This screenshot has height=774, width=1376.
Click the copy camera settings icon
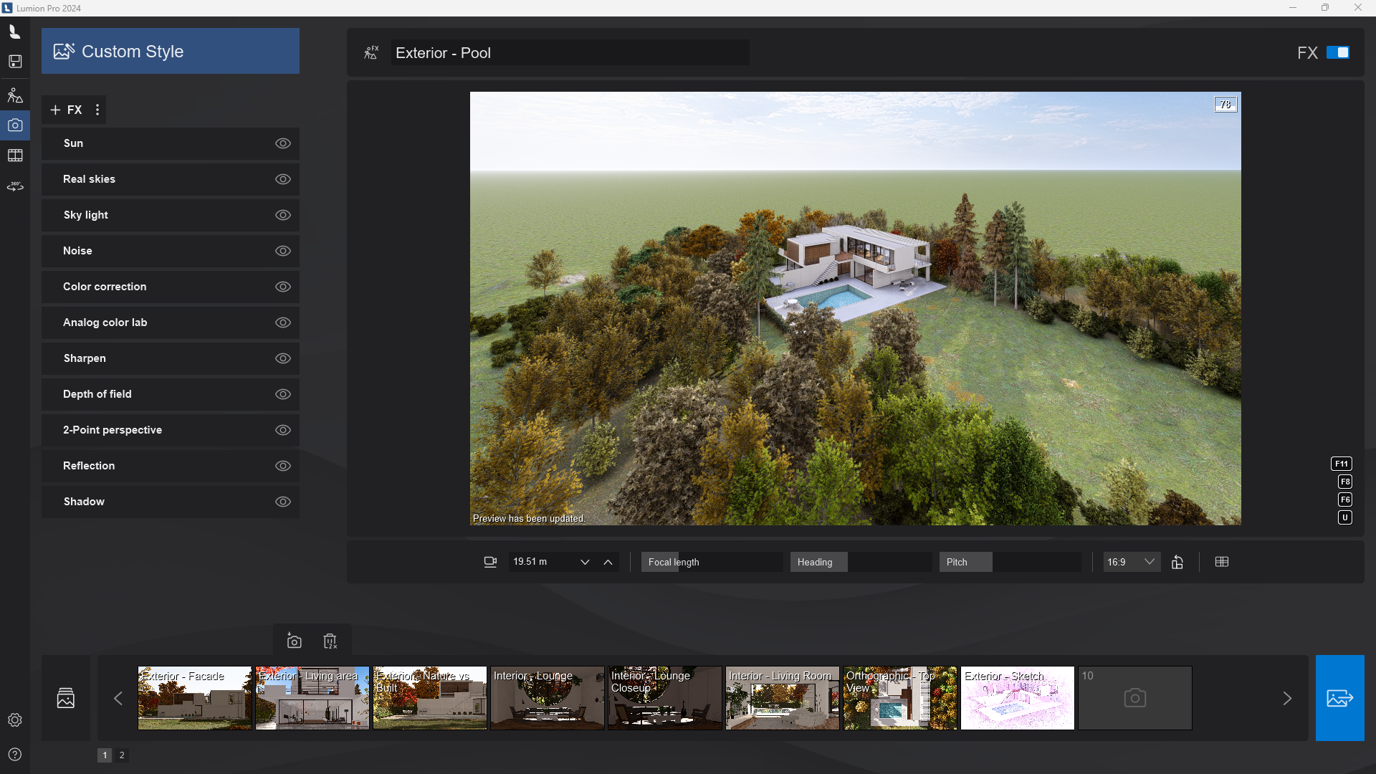pyautogui.click(x=1177, y=562)
